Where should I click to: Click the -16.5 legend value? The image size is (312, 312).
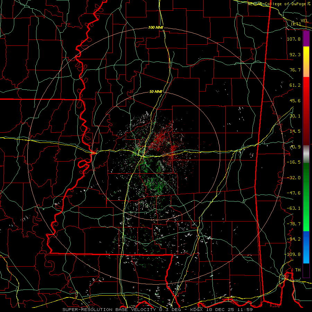pyautogui.click(x=294, y=162)
